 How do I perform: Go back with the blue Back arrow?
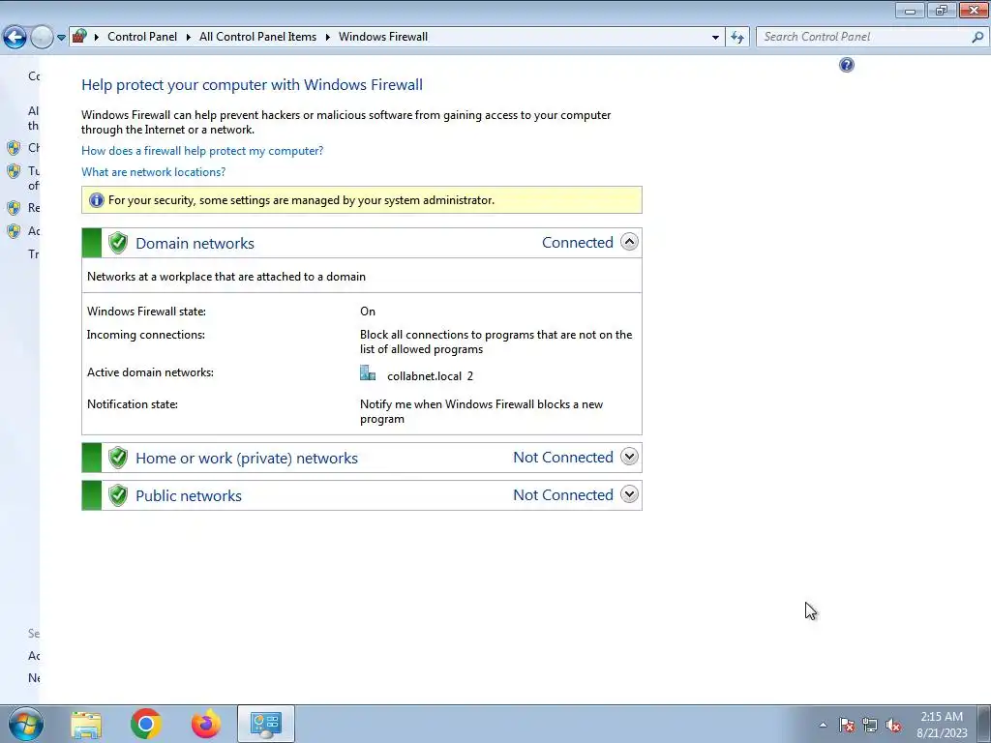pyautogui.click(x=15, y=37)
